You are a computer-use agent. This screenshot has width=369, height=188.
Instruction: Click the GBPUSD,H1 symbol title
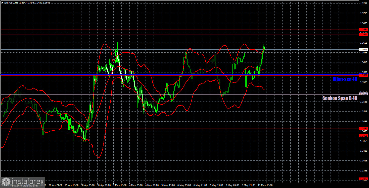coord(12,3)
